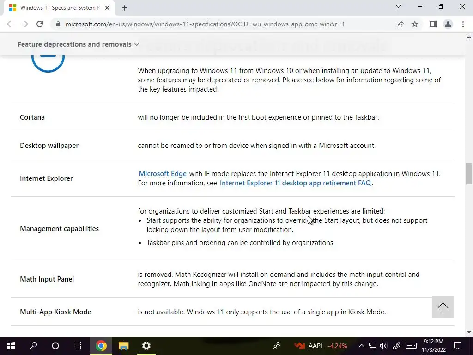This screenshot has height=355, width=473.
Task: Reload the page with the refresh icon
Action: pos(40,24)
